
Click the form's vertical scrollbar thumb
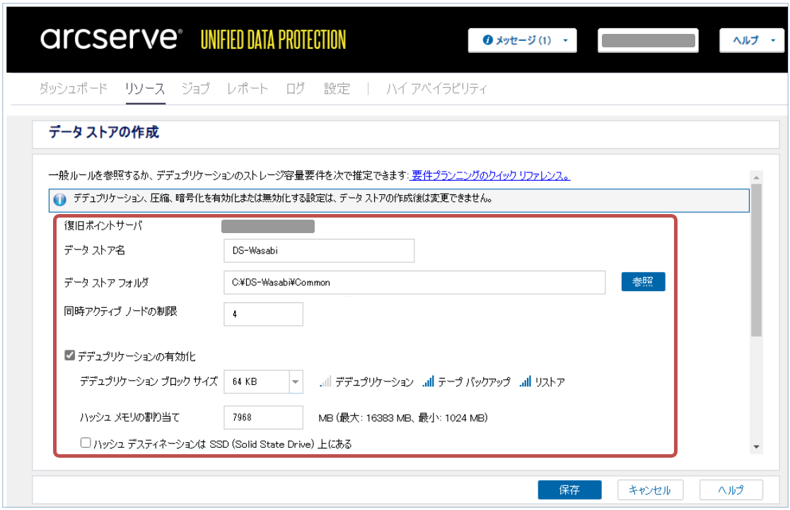coord(756,260)
